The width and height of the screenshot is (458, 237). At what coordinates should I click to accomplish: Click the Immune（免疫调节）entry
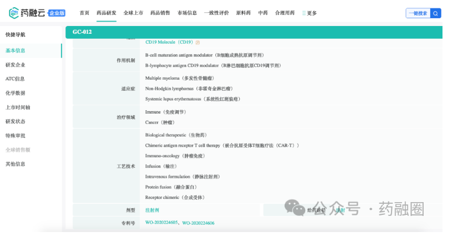point(167,112)
